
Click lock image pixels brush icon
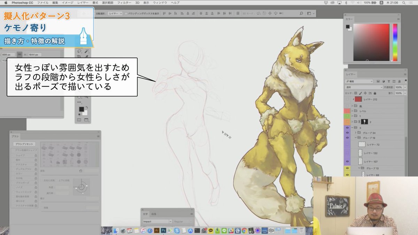[361, 93]
